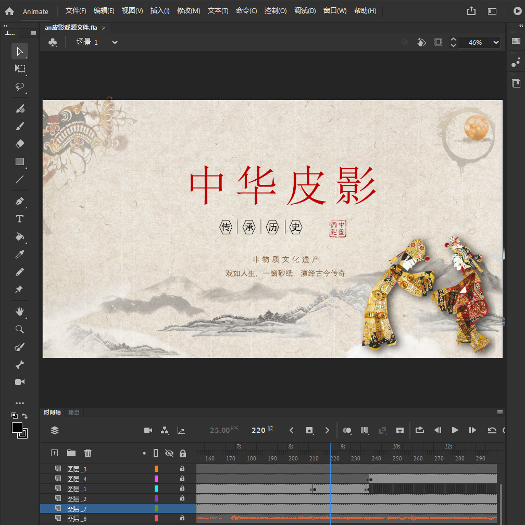
Task: Open the timeline panel options menu
Action: tap(499, 412)
